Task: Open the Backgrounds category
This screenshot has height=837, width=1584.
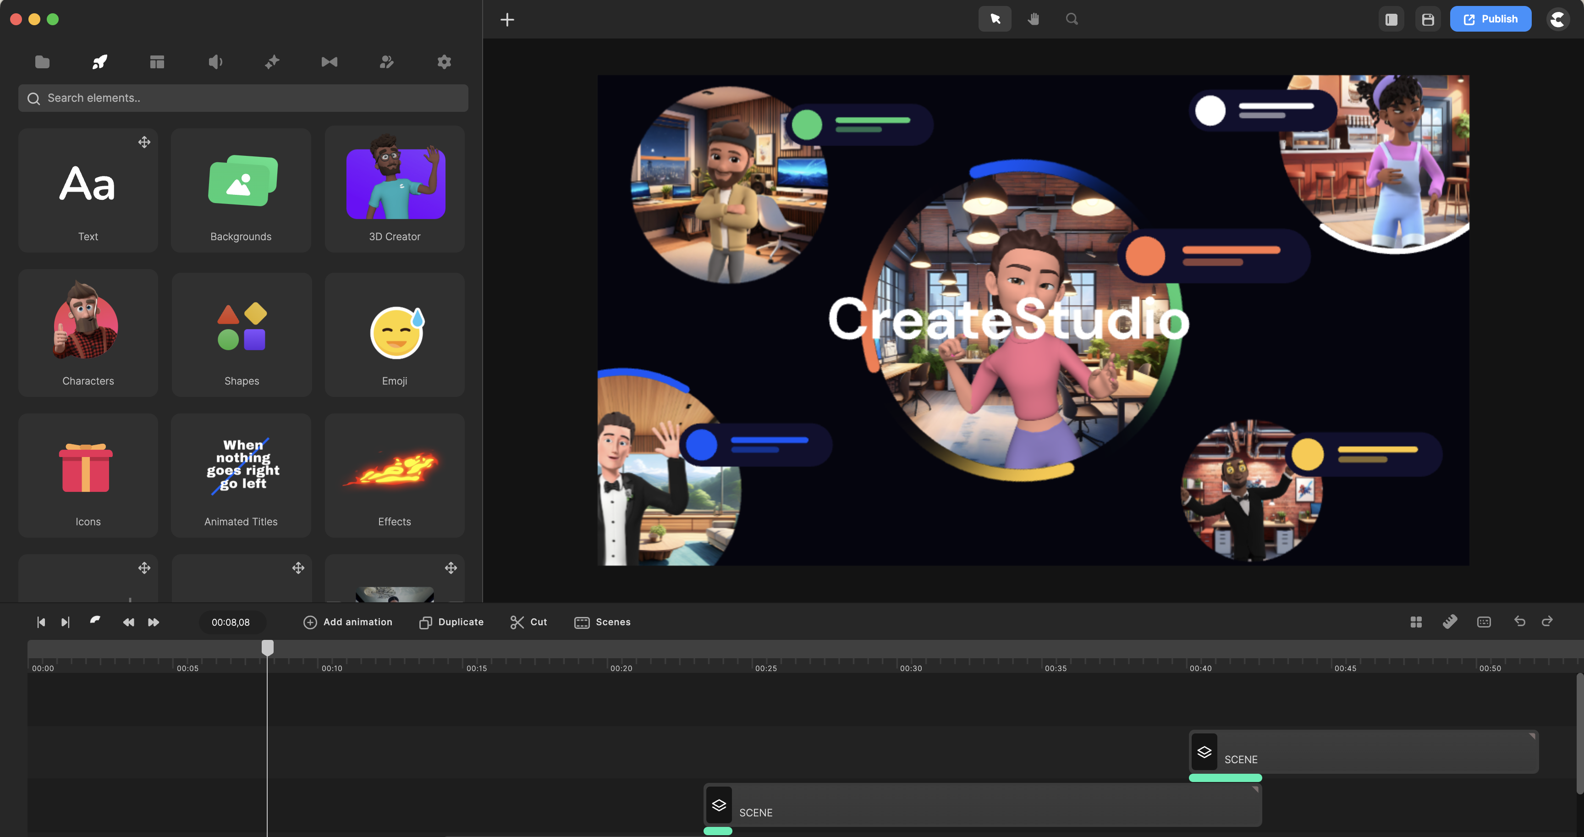Action: 241,190
